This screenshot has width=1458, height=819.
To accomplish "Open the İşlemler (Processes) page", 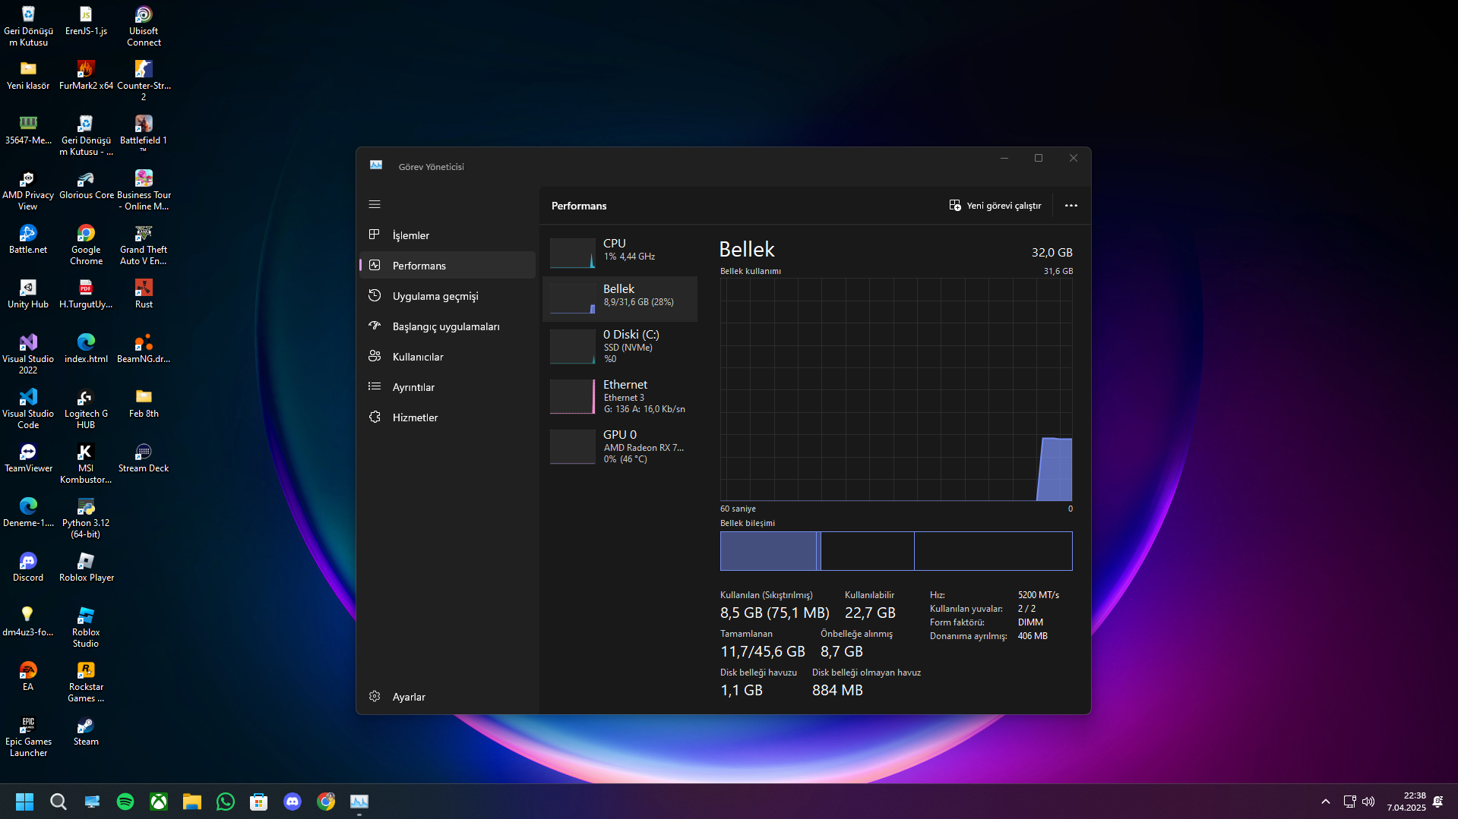I will pos(448,235).
